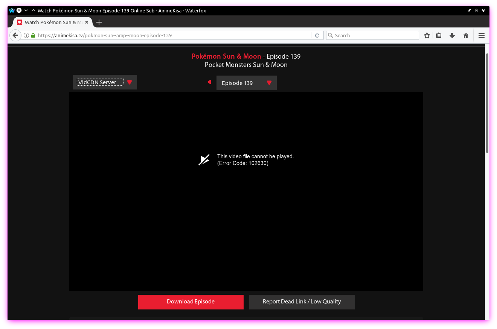Open Episode 139 selector dropdown
The width and height of the screenshot is (497, 329).
(x=246, y=83)
